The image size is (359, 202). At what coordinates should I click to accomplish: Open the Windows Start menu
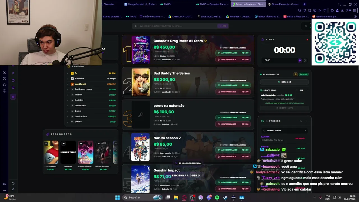point(118,198)
